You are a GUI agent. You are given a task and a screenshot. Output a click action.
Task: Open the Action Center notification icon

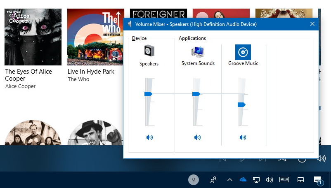(318, 180)
